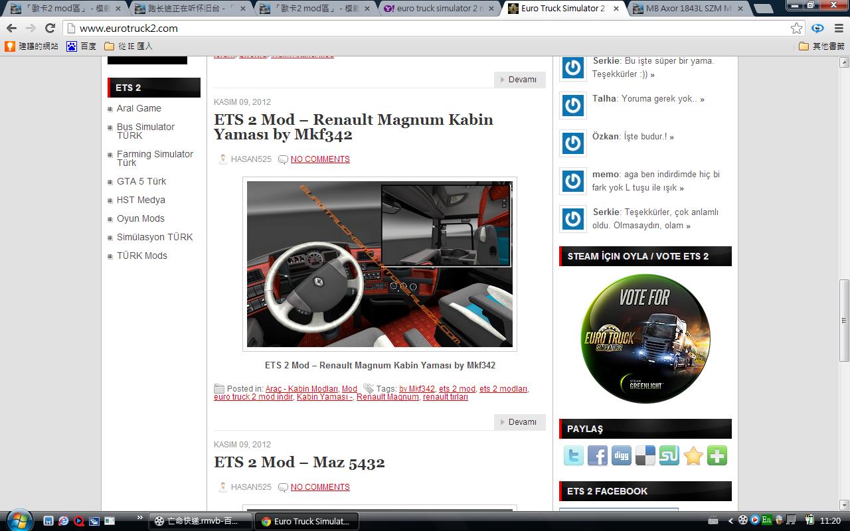Image resolution: width=850 pixels, height=531 pixels.
Task: Switch to the 'MB Axor 1843L SZM' tab
Action: pos(689,9)
